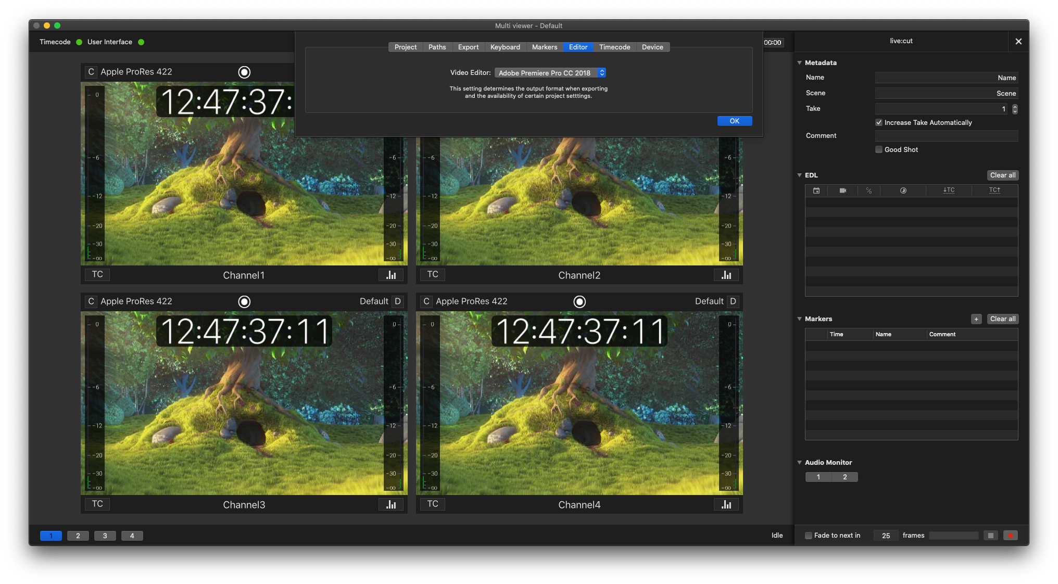This screenshot has height=584, width=1058.
Task: Switch to the Export tab
Action: pyautogui.click(x=468, y=47)
